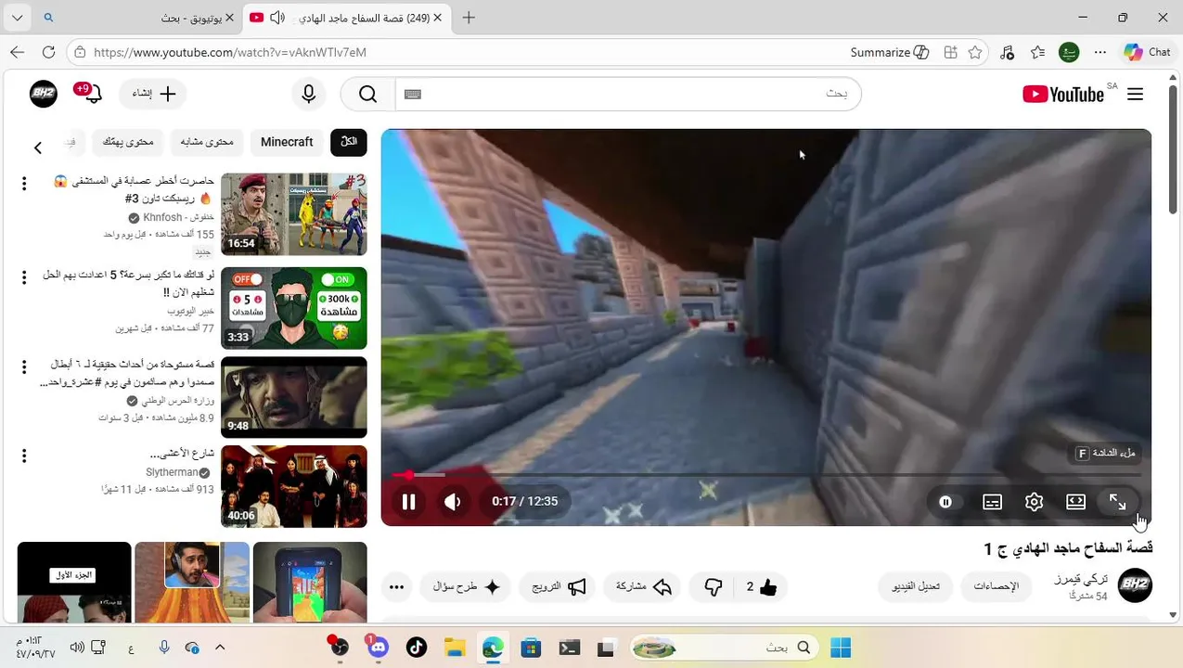
Task: Open Discord from the taskbar
Action: (377, 648)
